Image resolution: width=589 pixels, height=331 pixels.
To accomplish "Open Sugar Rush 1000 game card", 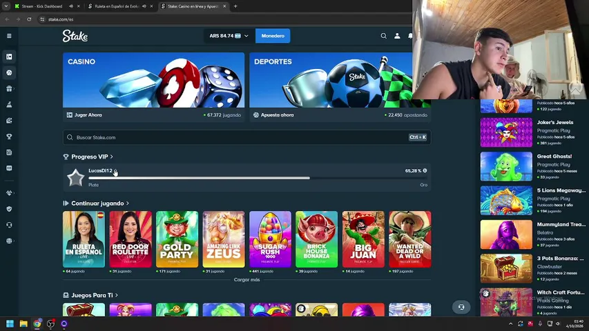I will 270,239.
